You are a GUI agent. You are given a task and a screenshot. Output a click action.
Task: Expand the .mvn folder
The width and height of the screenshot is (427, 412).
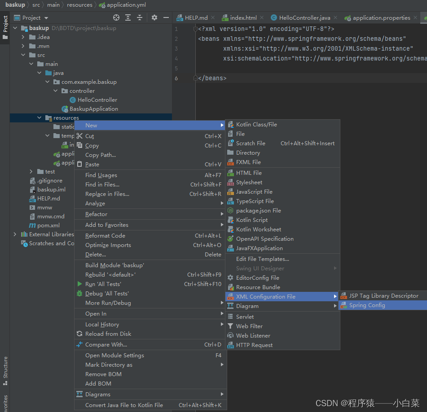tap(23, 46)
